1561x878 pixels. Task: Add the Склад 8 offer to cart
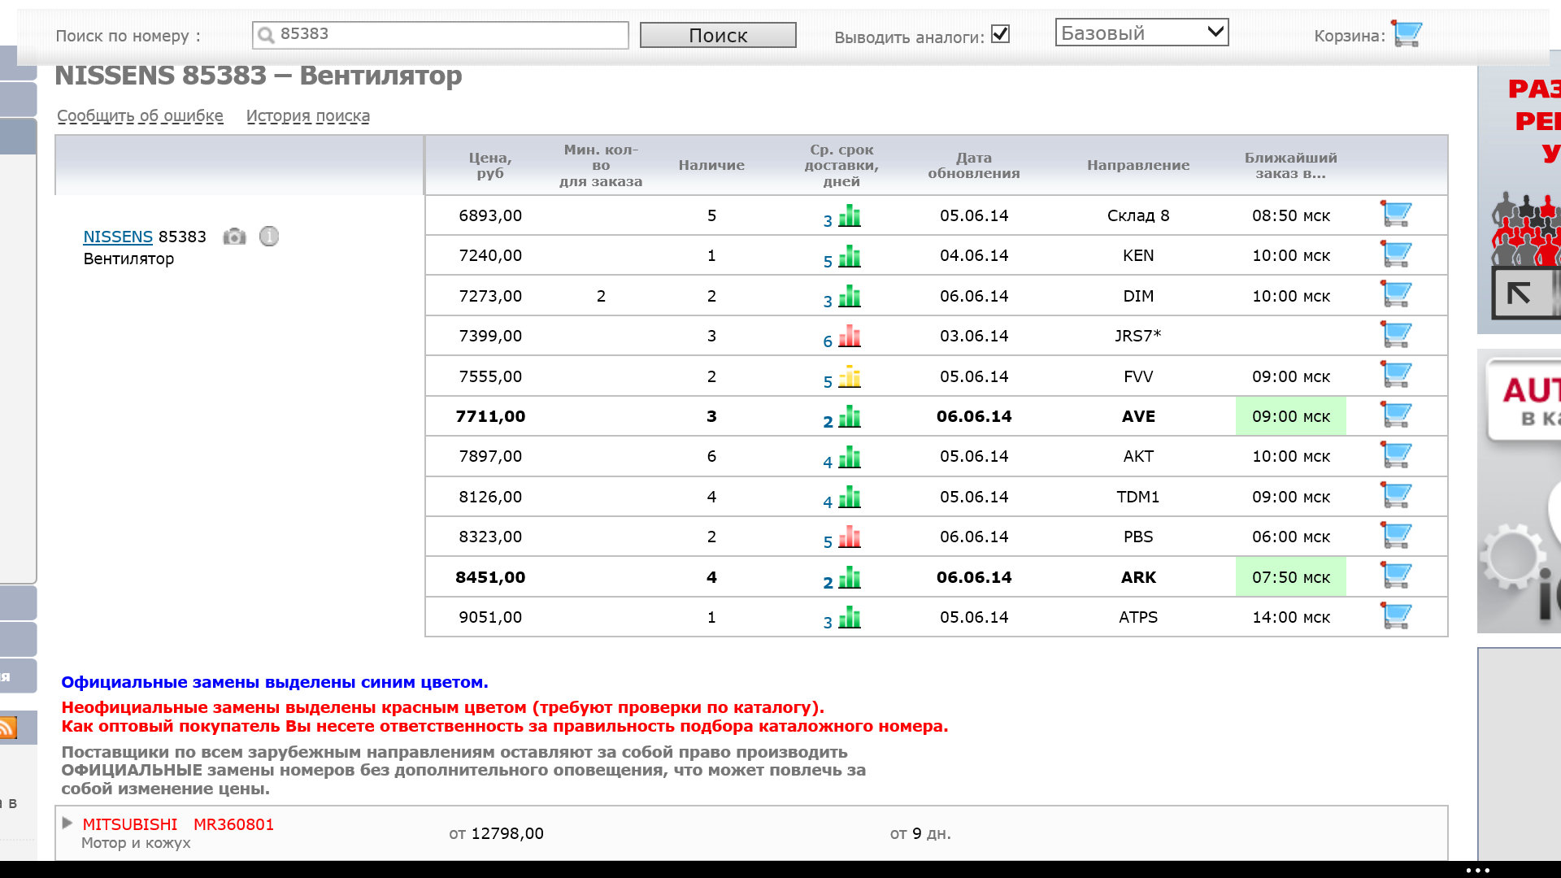pos(1396,215)
